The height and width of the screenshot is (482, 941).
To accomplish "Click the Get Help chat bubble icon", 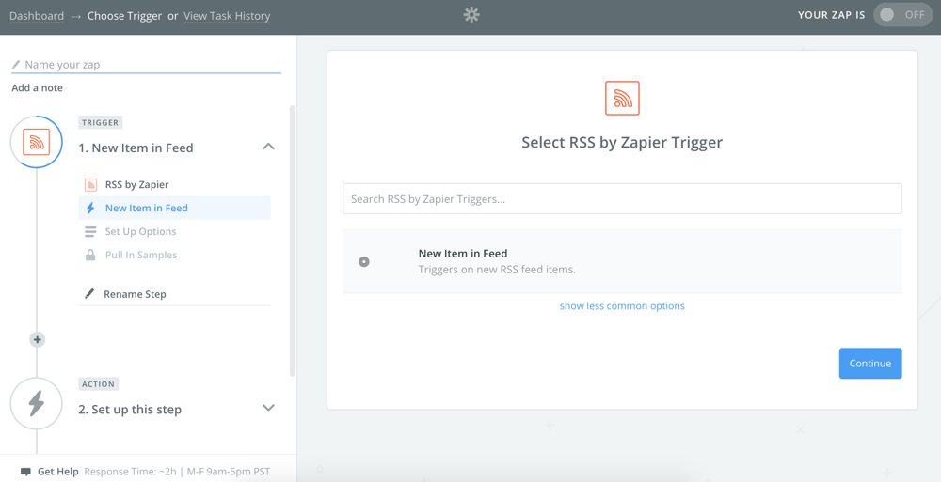I will [x=25, y=472].
